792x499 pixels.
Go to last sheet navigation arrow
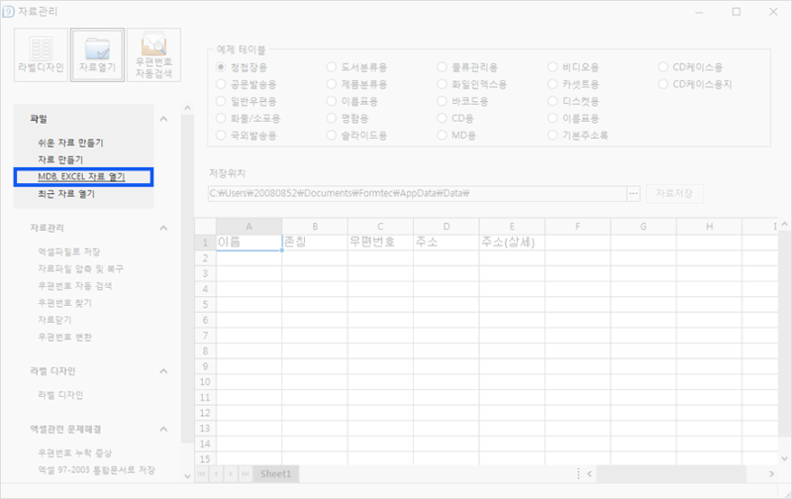(x=246, y=473)
